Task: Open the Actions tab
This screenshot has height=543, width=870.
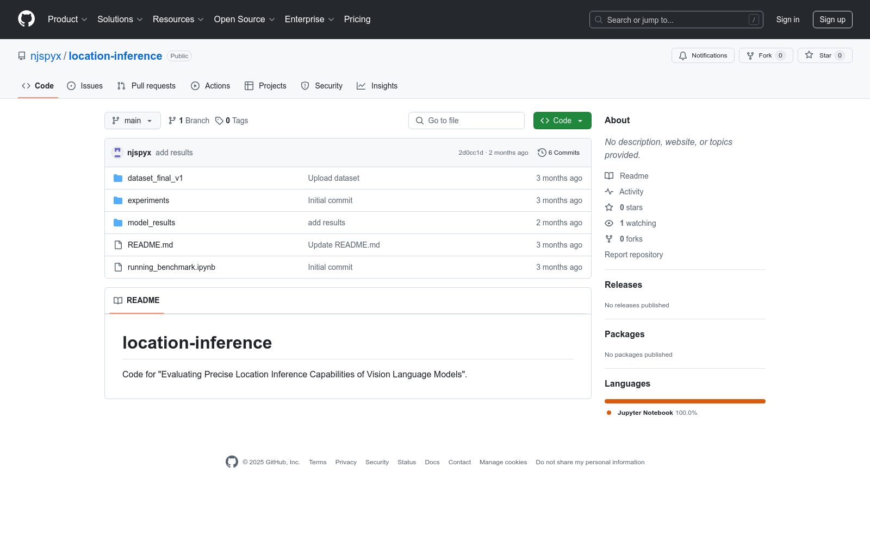Action: click(210, 86)
